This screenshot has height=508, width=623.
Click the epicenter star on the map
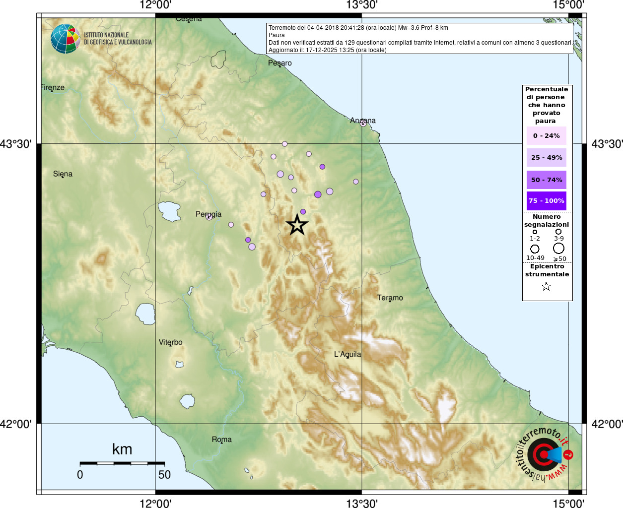[297, 225]
